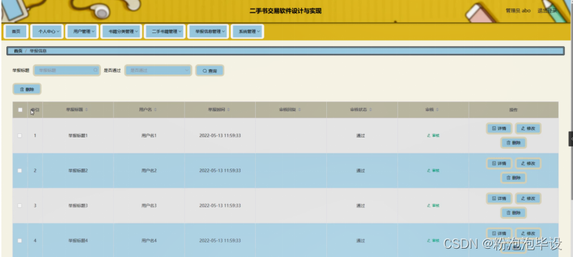
Task: Sort by 审核 column sort arrows
Action: [437, 110]
